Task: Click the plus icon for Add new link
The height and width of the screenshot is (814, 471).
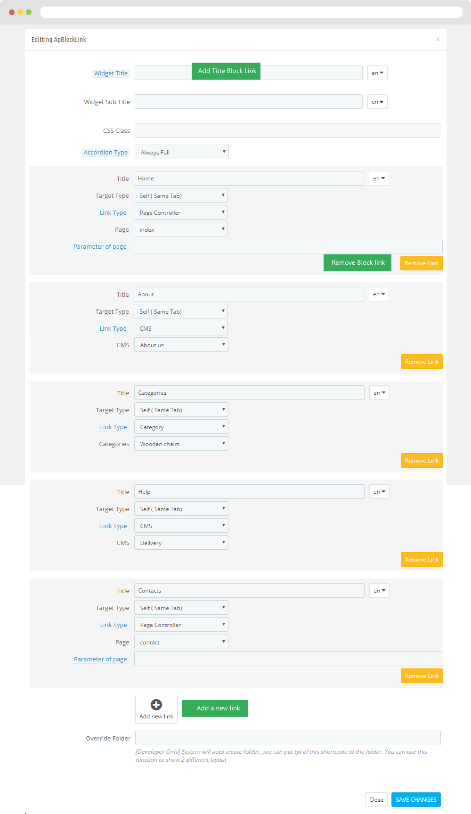Action: pos(156,705)
